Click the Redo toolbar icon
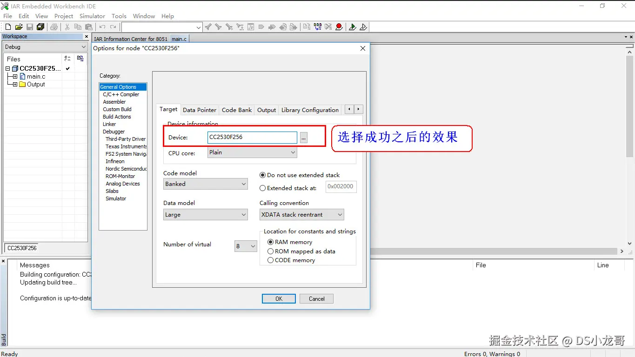 (x=113, y=27)
